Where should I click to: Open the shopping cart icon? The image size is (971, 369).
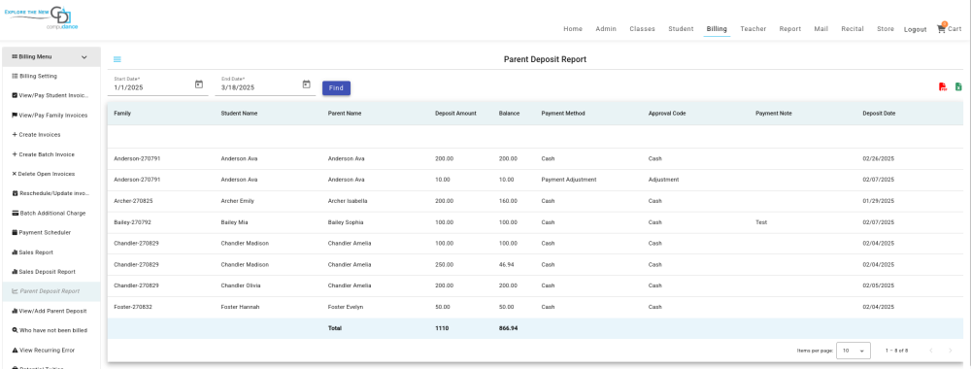tap(941, 28)
